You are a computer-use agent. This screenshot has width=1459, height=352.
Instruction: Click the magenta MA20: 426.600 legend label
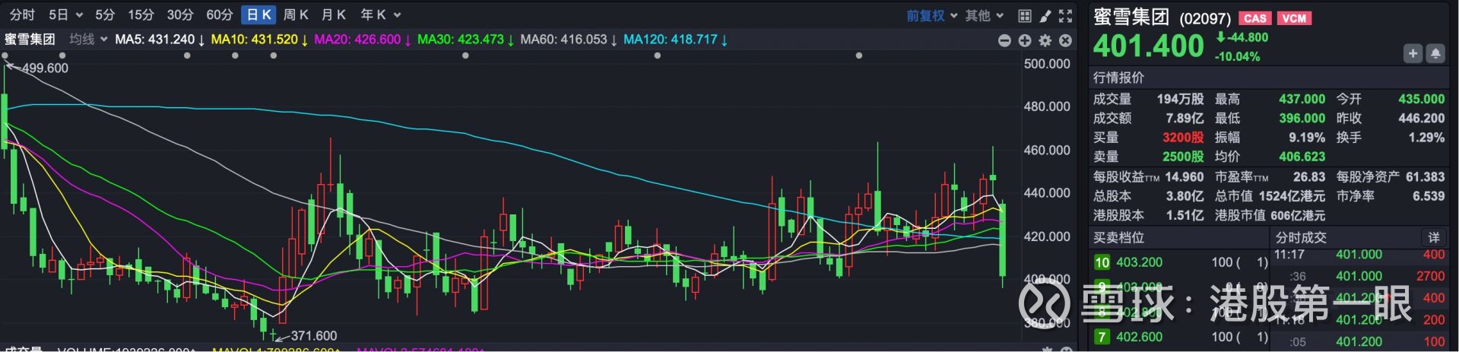point(363,40)
